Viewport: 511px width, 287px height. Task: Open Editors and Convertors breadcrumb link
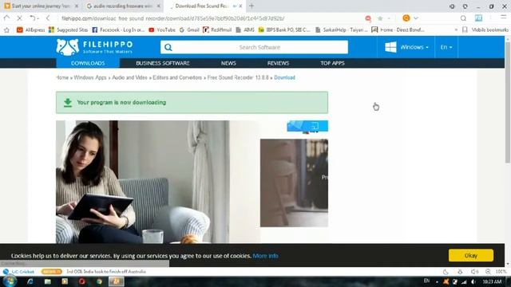(x=177, y=77)
